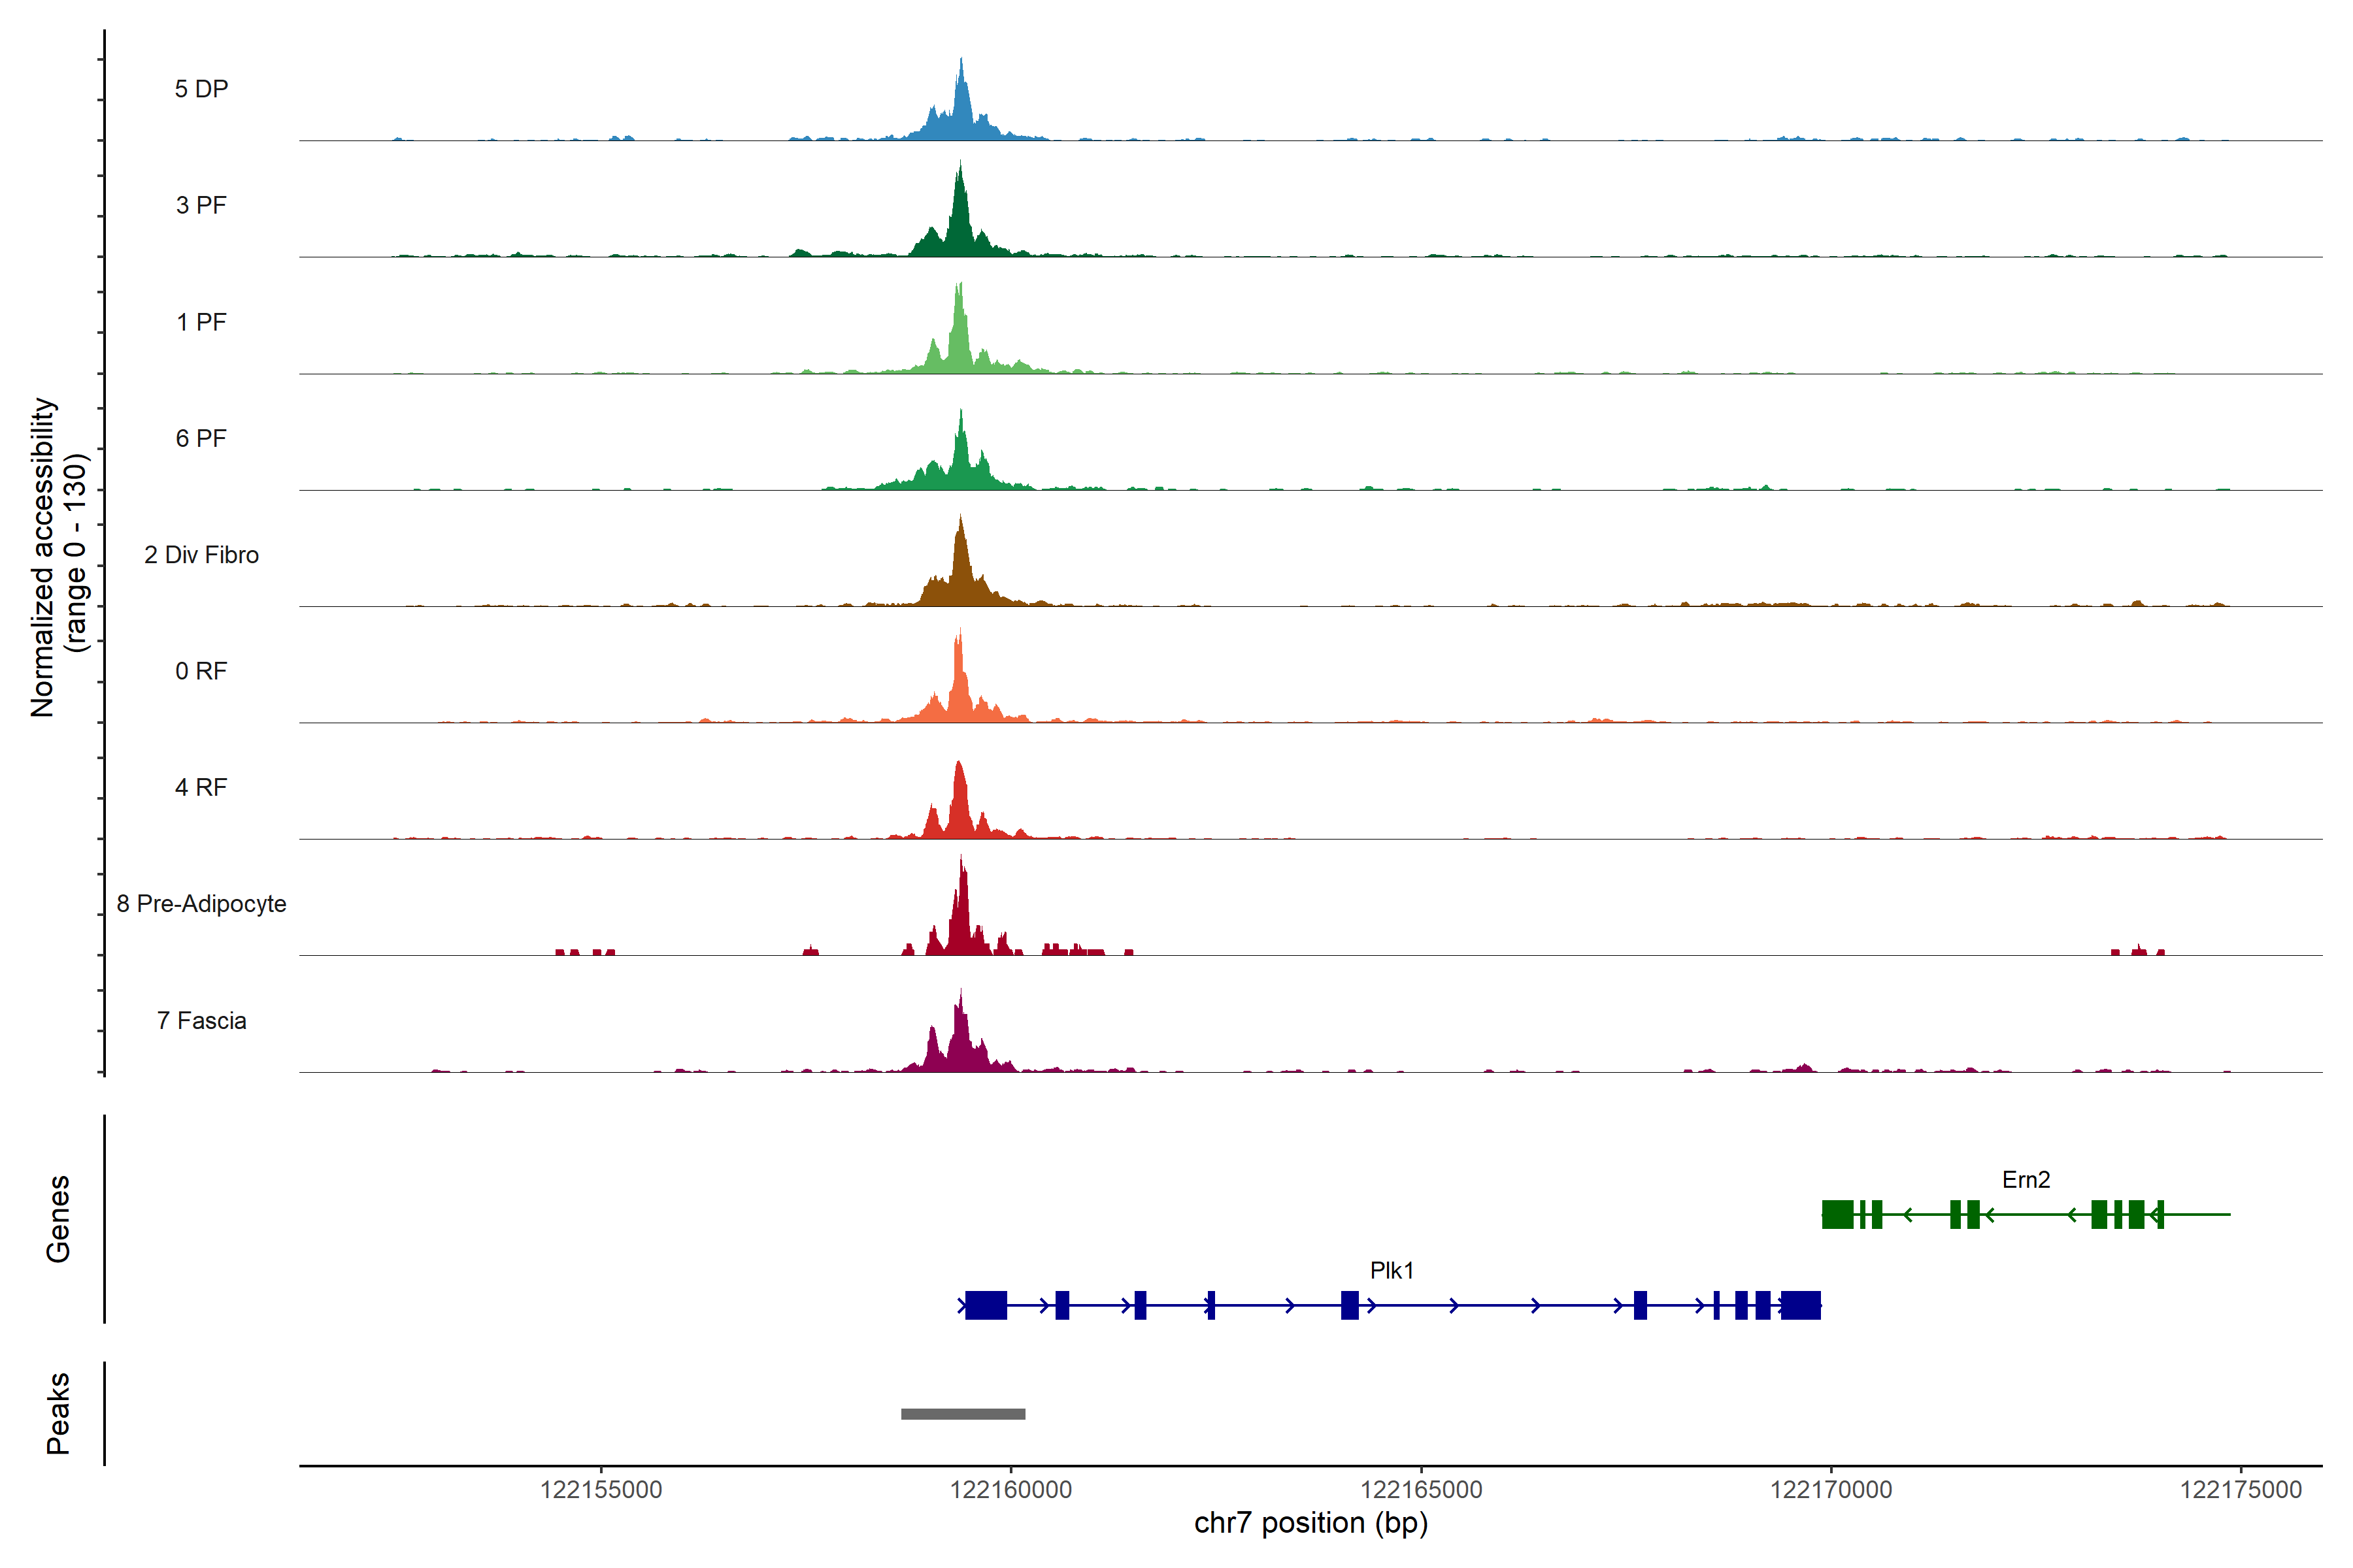2353x1568 pixels.
Task: Click the large leftmost Ern2 exon block
Action: pos(1838,1214)
